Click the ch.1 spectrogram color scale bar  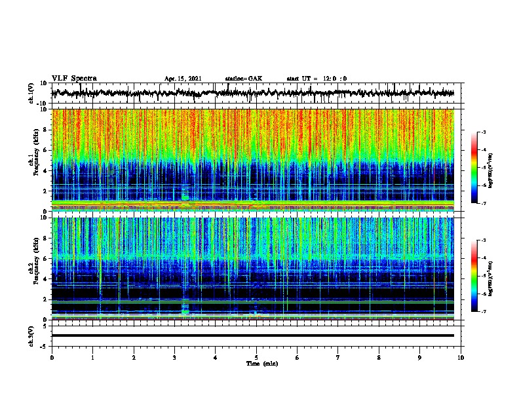click(x=474, y=168)
